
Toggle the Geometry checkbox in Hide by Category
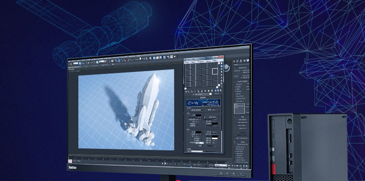[x=235, y=84]
